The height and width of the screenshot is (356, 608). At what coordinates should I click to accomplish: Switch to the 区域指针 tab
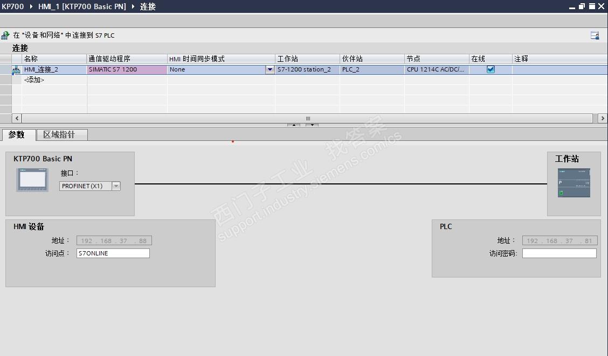point(62,134)
